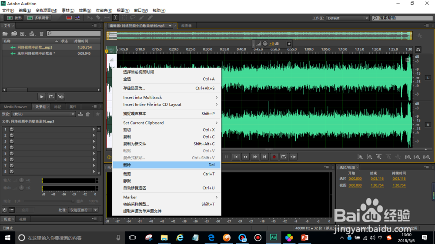This screenshot has width=435, height=244.
Task: Select the Time Selection tool
Action: [115, 18]
